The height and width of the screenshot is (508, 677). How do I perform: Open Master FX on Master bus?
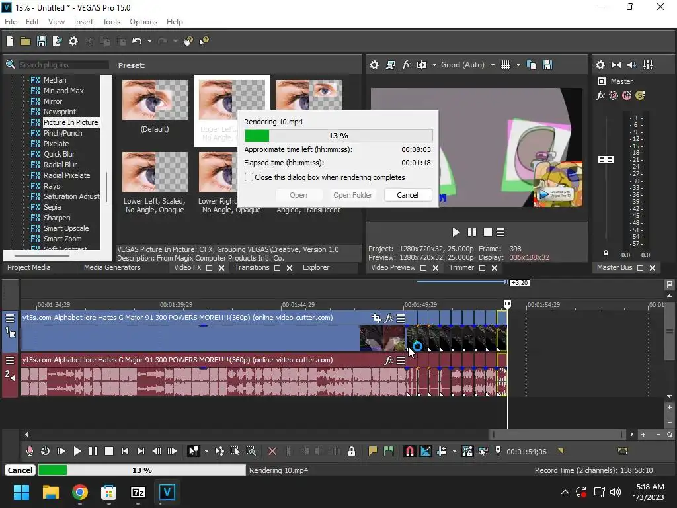pos(600,95)
